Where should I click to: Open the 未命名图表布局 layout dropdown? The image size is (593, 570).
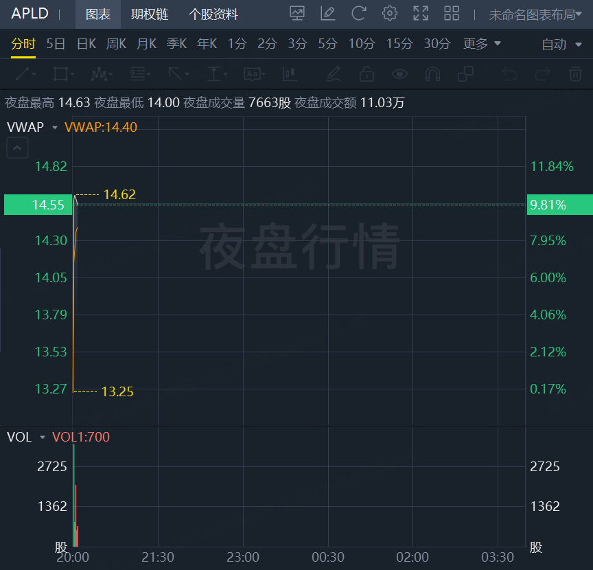click(535, 14)
